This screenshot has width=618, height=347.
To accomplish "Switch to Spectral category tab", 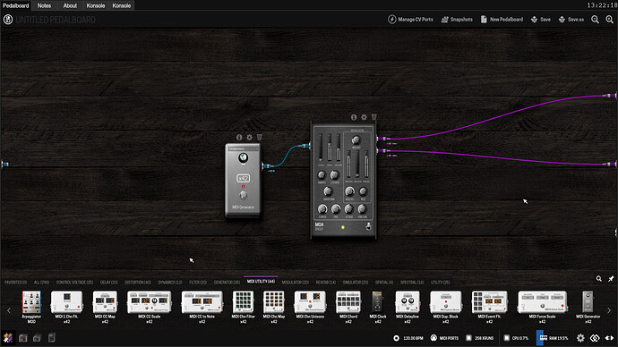I will pyautogui.click(x=412, y=282).
